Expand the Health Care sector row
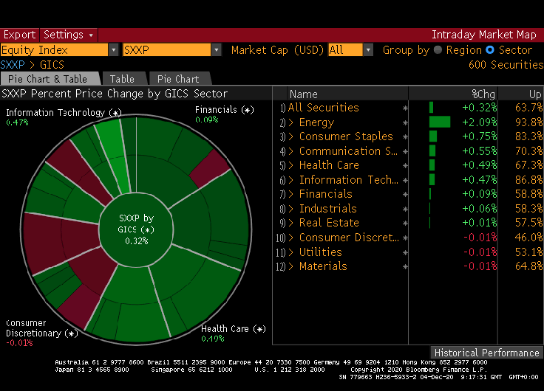 291,165
